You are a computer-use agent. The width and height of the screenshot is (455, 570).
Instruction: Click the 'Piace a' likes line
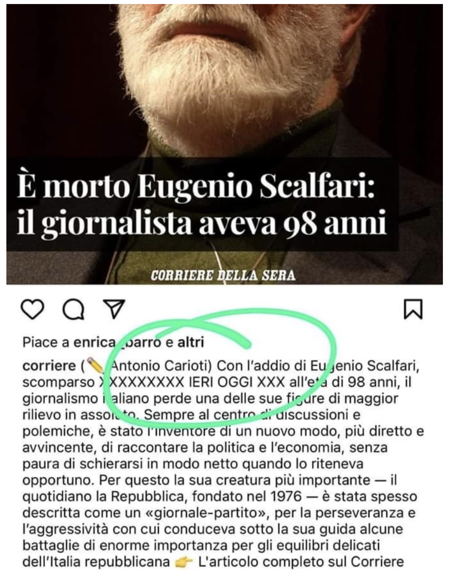[x=113, y=342]
